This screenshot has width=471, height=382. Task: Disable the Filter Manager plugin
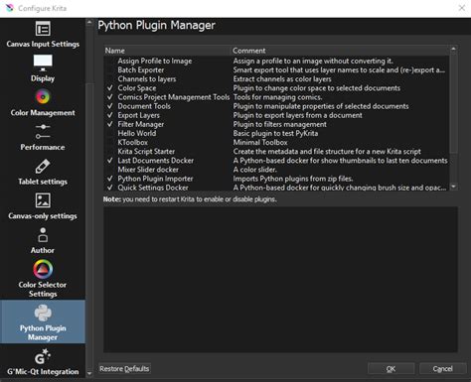[110, 124]
